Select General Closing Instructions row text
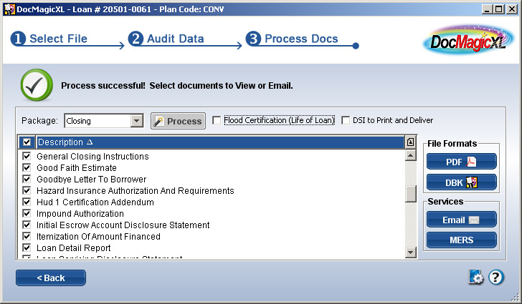 92,157
